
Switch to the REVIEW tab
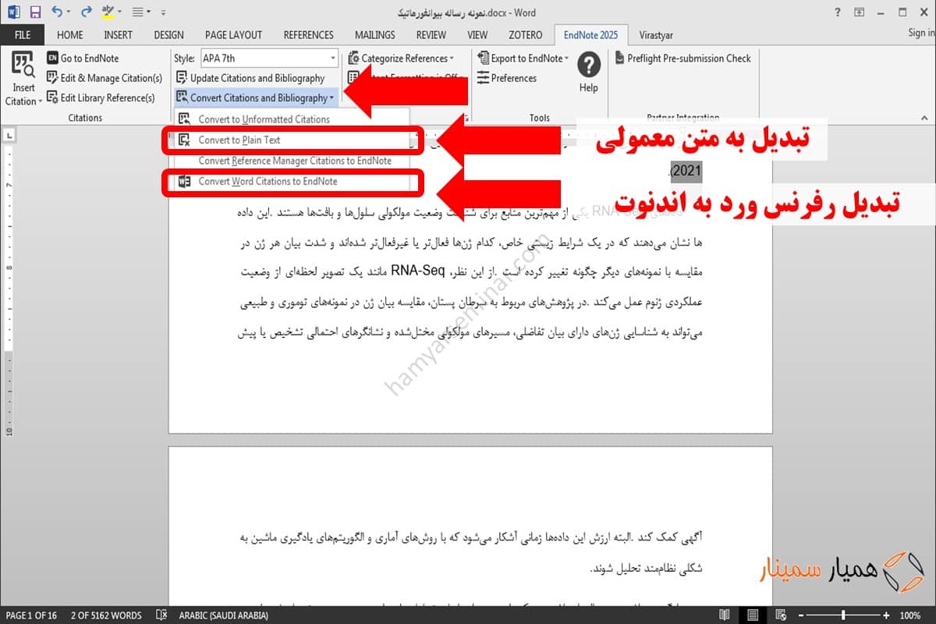click(x=431, y=35)
